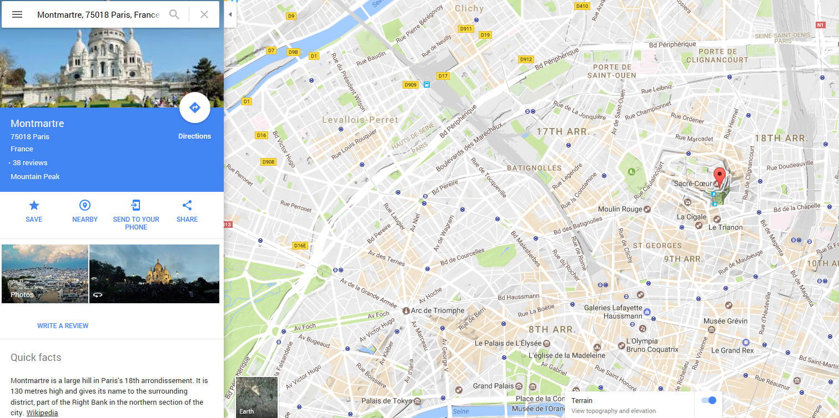Toggle the Terrain switch
The image size is (839, 418).
pos(709,400)
